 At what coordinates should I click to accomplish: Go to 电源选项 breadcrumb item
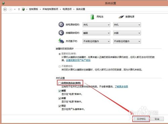[x=67, y=9]
